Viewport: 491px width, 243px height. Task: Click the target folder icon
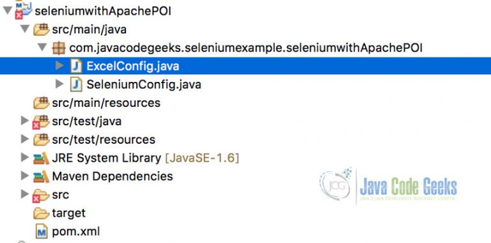coord(42,214)
